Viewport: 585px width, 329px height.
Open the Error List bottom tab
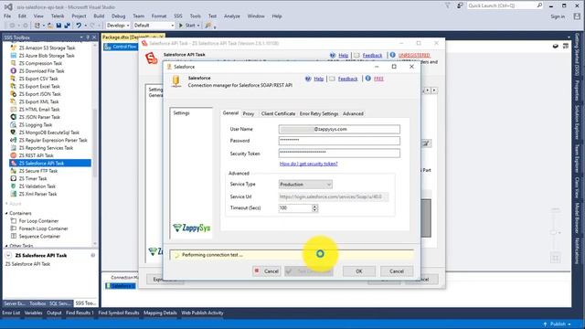pos(11,313)
